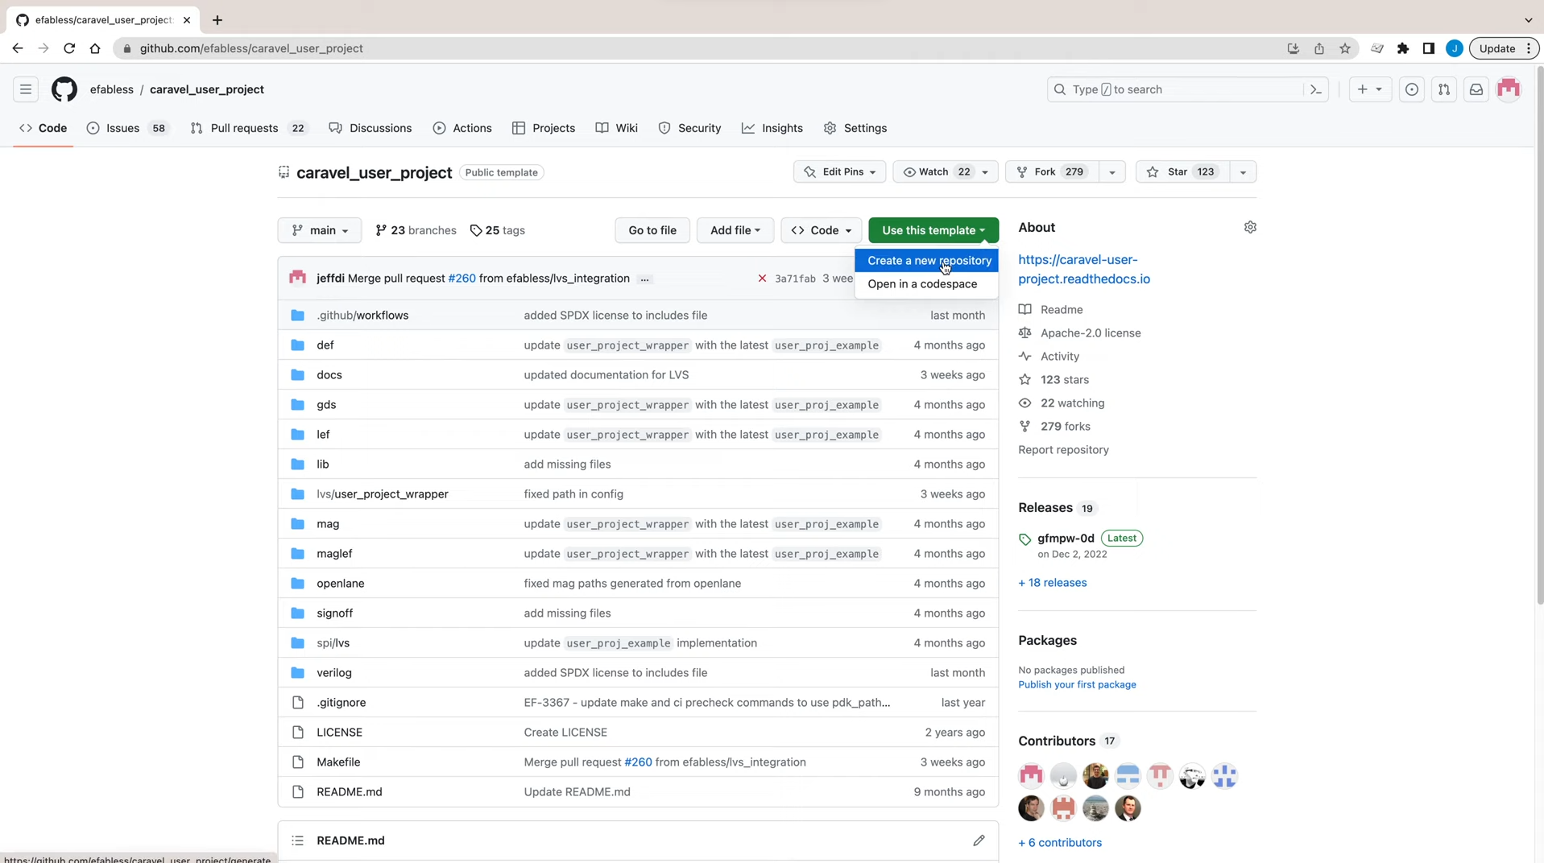Open the star lists dropdown arrow
This screenshot has width=1544, height=863.
(1243, 171)
